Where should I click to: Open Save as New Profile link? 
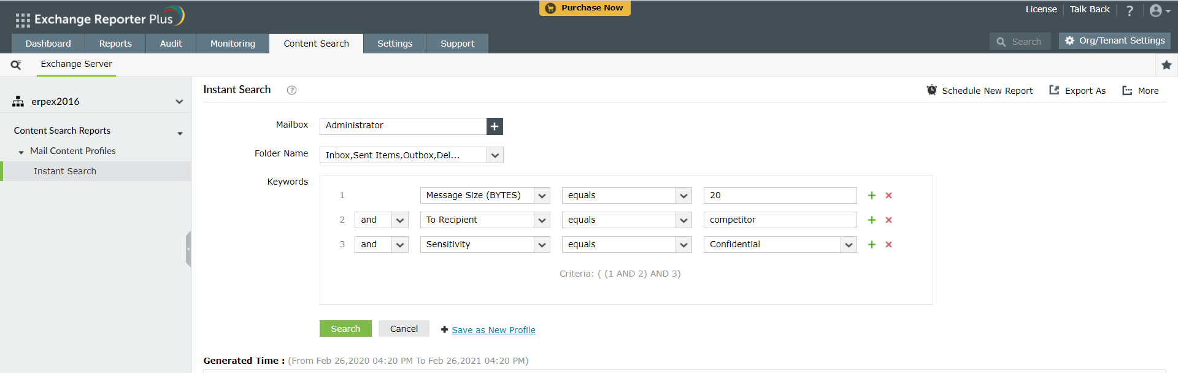click(493, 330)
